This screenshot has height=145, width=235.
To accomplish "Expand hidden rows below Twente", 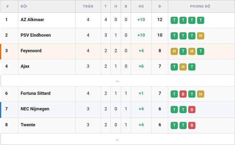I will [x=117, y=139].
